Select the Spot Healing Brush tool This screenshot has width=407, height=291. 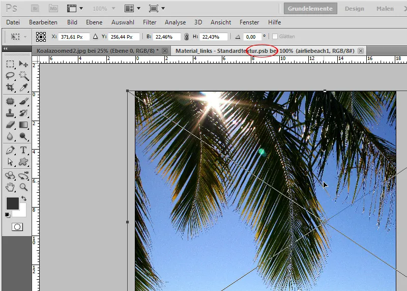point(10,101)
